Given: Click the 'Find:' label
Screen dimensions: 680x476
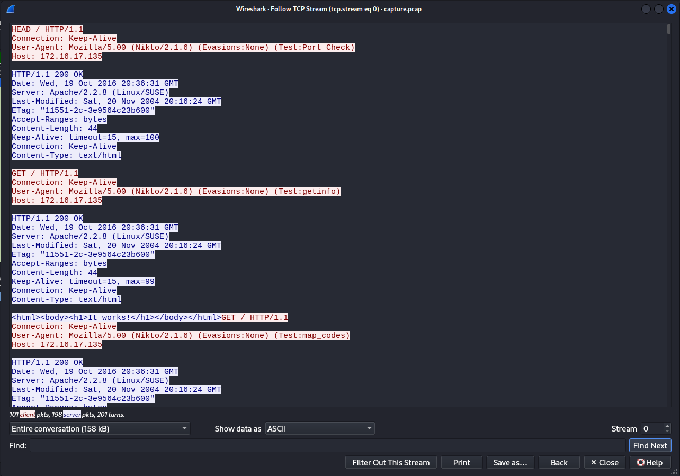Looking at the screenshot, I should [17, 445].
